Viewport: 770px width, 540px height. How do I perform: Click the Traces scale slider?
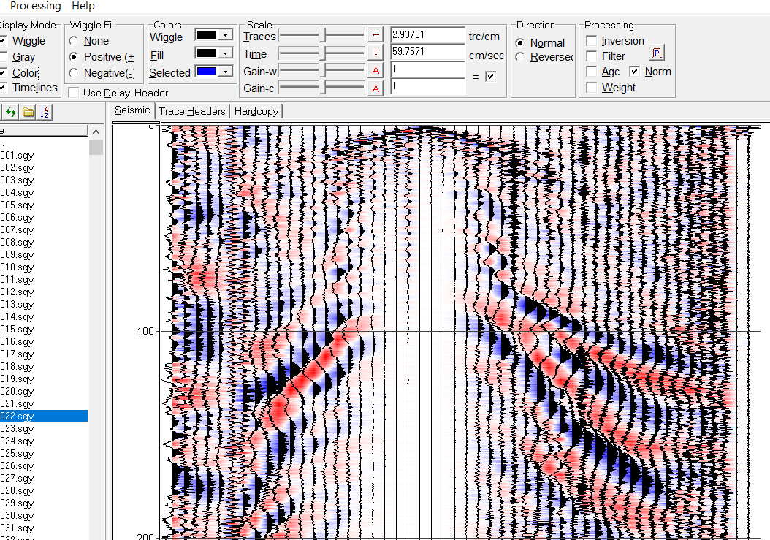click(322, 35)
